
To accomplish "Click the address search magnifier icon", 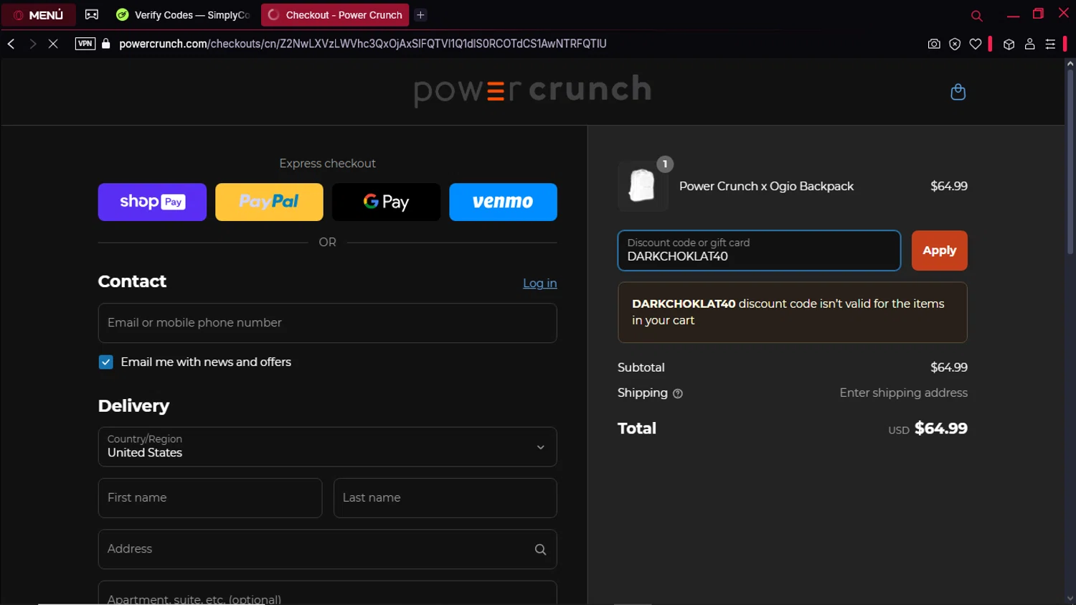I will point(540,550).
